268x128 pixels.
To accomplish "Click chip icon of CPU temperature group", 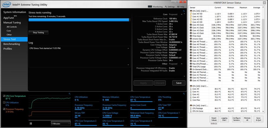I will tap(191, 86).
